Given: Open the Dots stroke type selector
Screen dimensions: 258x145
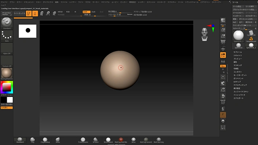Looking at the screenshot, I should 7,36.
